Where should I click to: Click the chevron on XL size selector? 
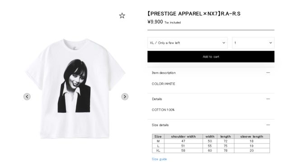point(223,43)
